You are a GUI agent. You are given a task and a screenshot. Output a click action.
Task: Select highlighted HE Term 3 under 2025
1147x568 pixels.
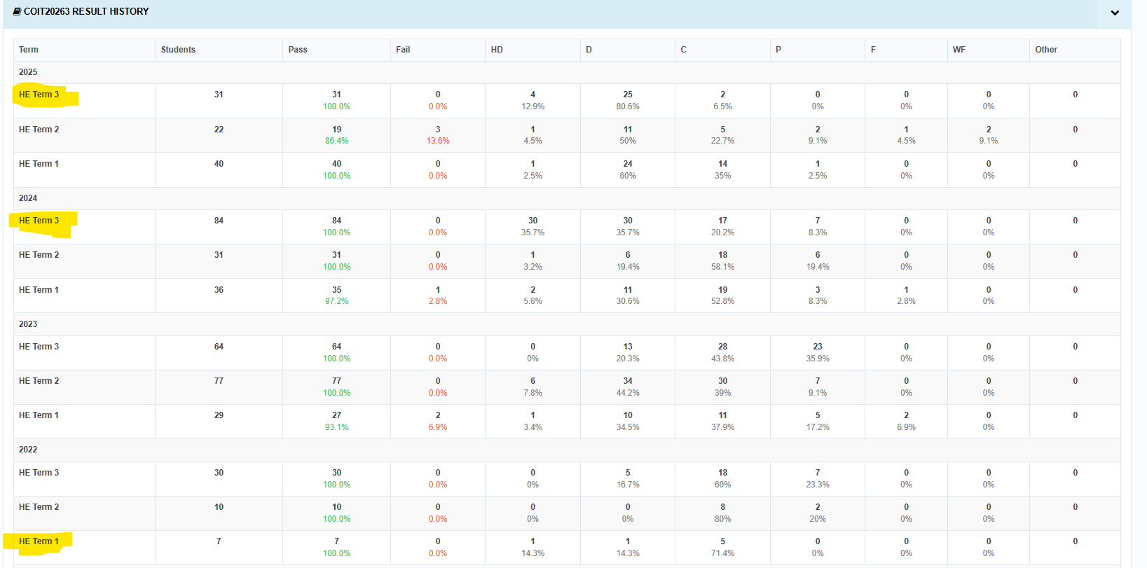pyautogui.click(x=39, y=95)
